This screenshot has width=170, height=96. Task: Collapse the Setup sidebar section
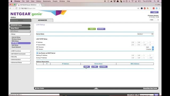tap(20, 34)
